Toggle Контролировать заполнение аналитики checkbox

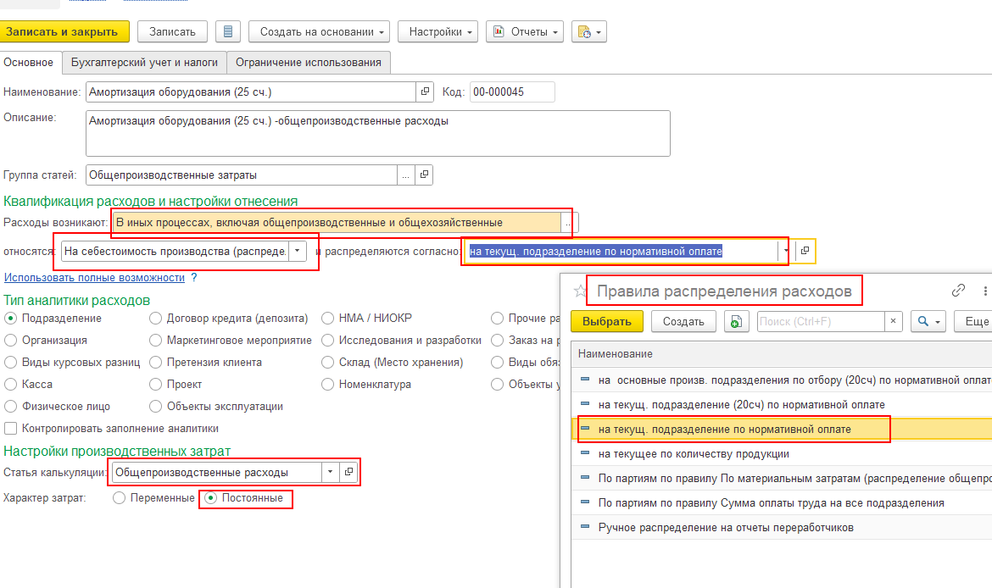(x=11, y=429)
